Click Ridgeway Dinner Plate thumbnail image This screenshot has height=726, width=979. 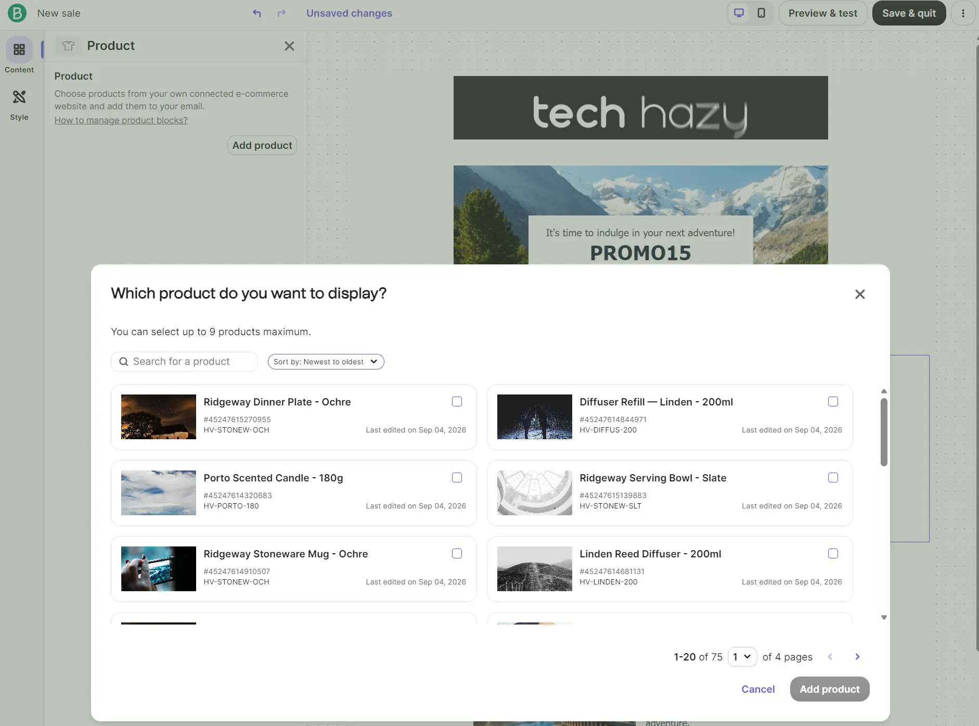159,417
